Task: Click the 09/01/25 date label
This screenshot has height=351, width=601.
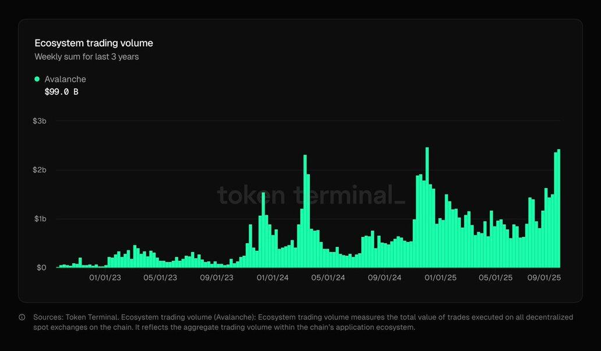Action: coord(545,278)
